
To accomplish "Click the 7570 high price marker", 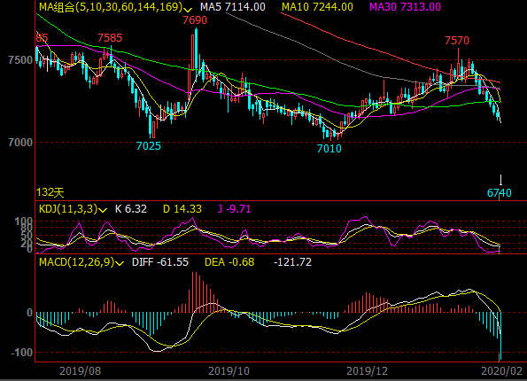I will point(457,41).
